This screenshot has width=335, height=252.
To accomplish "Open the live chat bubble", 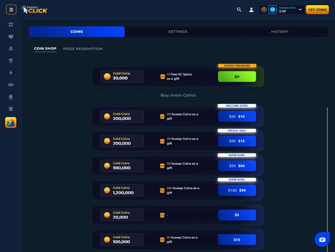I will pyautogui.click(x=322, y=240).
